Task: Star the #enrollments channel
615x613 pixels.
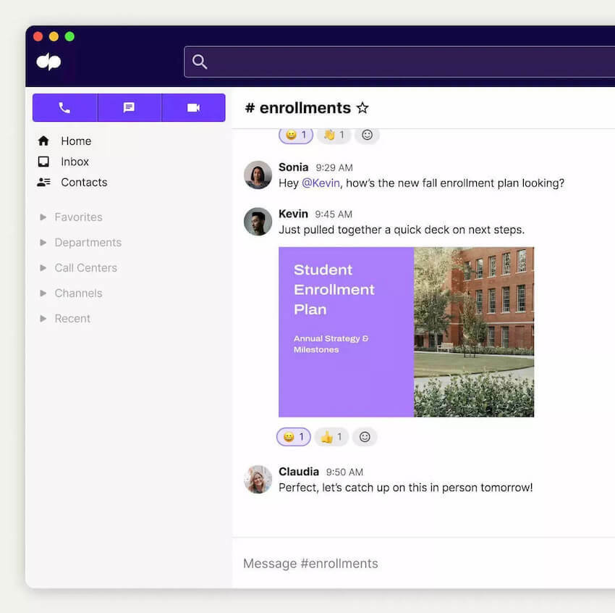Action: coord(362,107)
